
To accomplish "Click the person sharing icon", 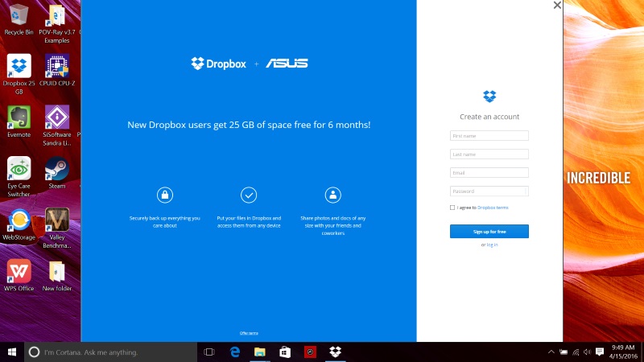I will click(333, 195).
